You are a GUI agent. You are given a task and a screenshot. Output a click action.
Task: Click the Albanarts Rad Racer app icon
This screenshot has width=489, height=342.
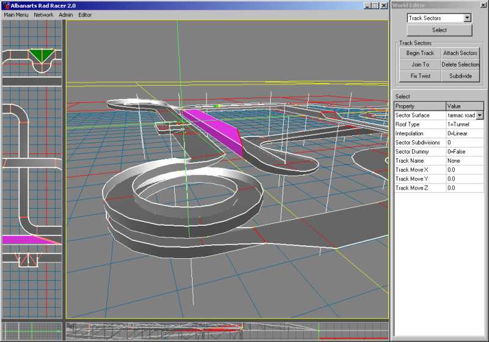coord(6,6)
